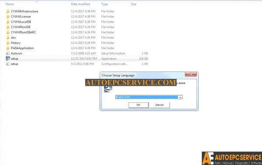Click the CYWWRomDBARC folder icon

pyautogui.click(x=8, y=32)
